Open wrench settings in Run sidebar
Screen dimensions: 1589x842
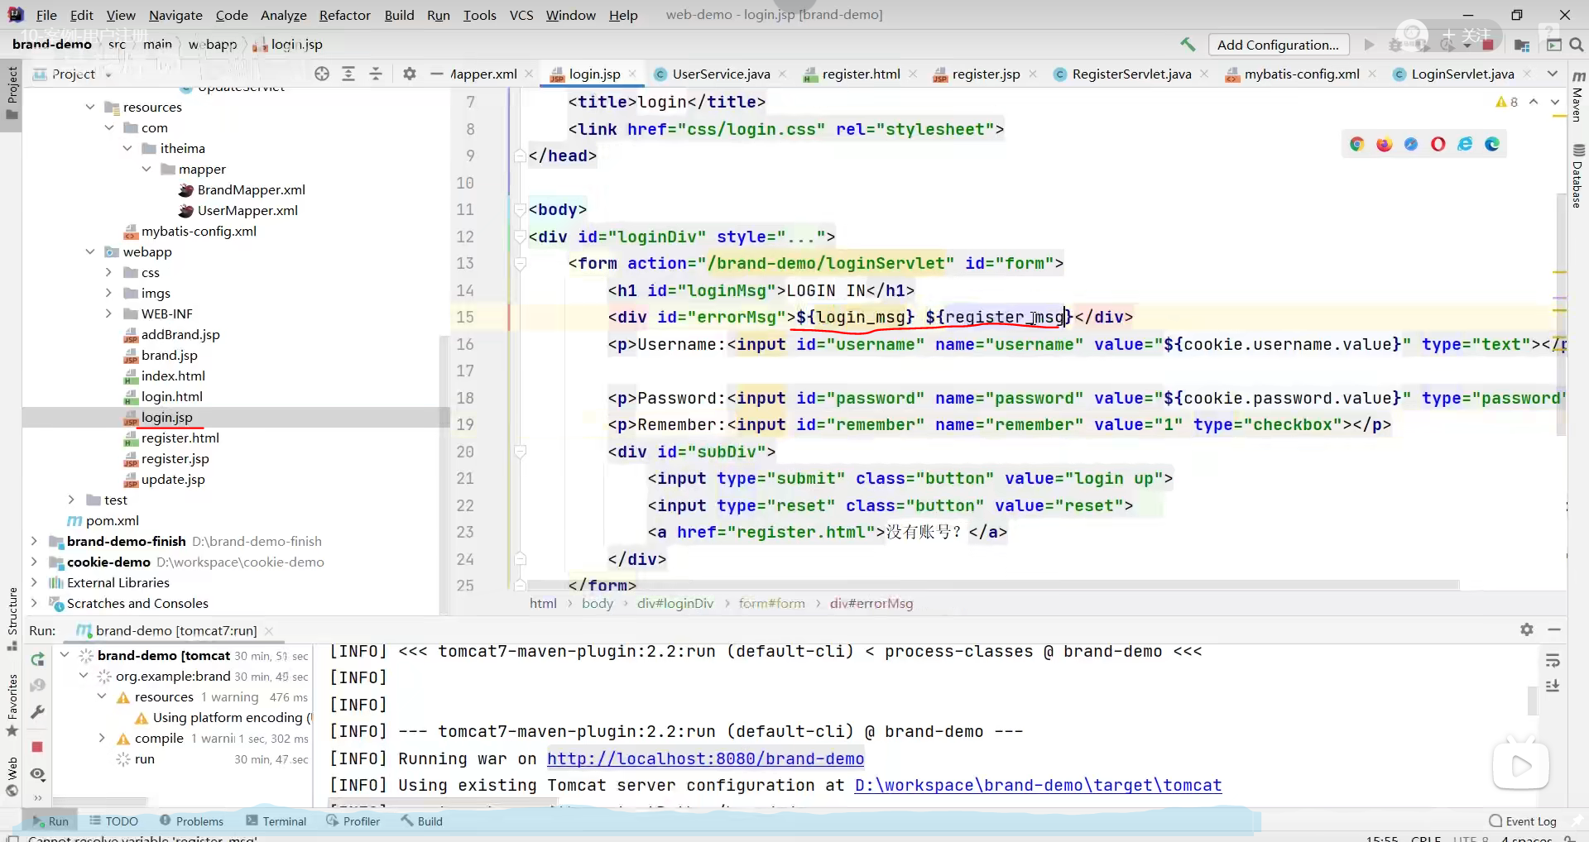click(x=37, y=712)
